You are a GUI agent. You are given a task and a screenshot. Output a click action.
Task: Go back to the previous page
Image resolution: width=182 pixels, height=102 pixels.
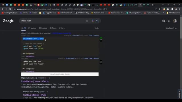[3, 9]
